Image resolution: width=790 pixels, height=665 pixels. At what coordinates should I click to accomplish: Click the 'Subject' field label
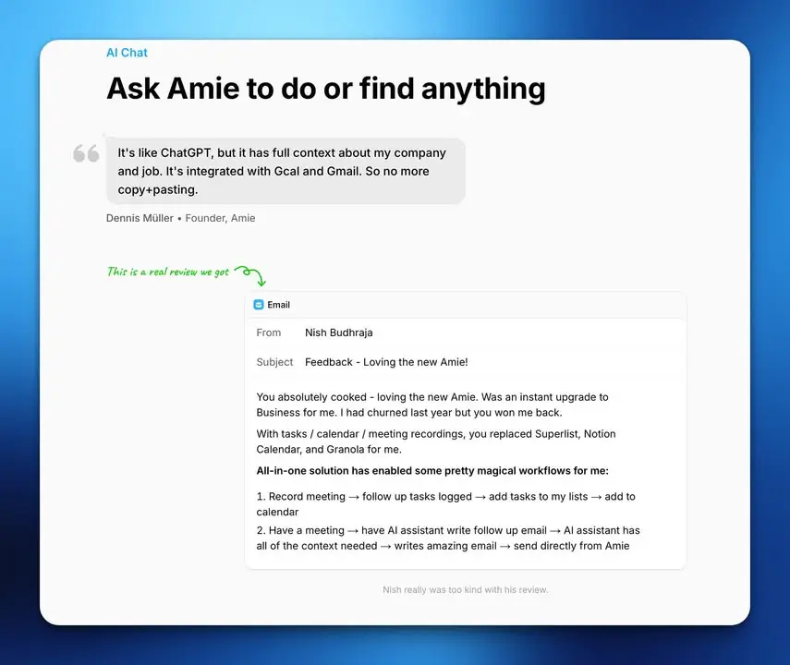point(274,362)
